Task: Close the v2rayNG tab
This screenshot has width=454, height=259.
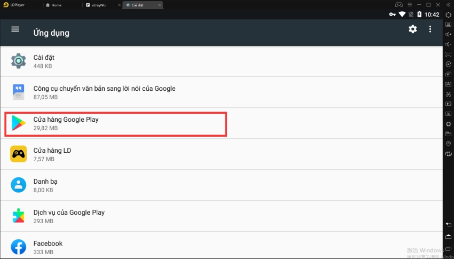Action: [x=119, y=5]
